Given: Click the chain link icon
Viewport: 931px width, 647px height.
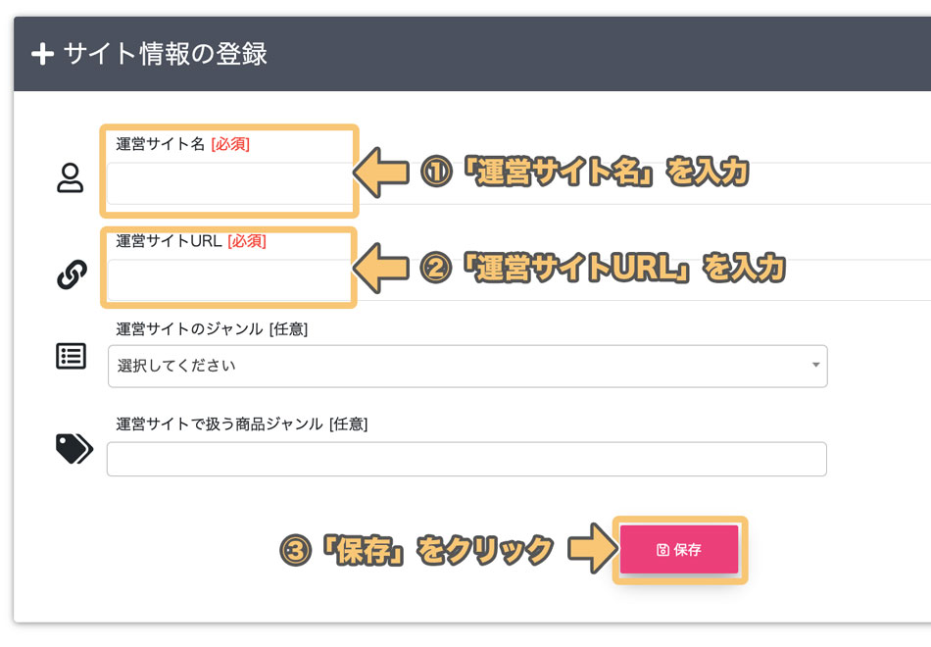Looking at the screenshot, I should coord(72,274).
